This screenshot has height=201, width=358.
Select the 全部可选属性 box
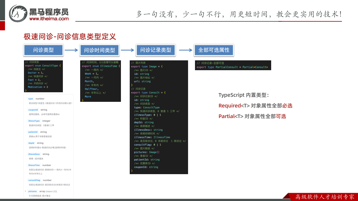click(x=214, y=50)
